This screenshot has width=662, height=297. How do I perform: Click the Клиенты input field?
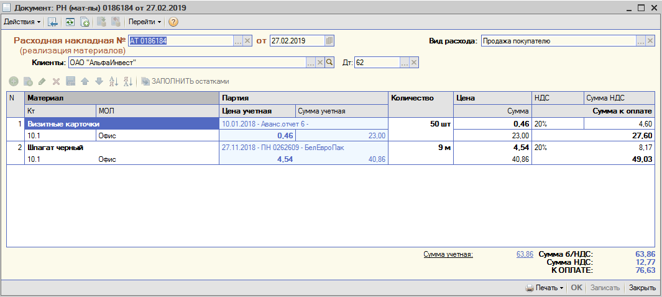pos(187,63)
